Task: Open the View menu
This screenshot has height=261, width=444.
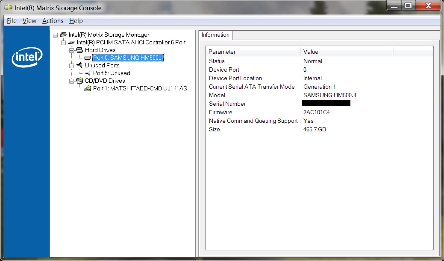Action: click(x=29, y=21)
